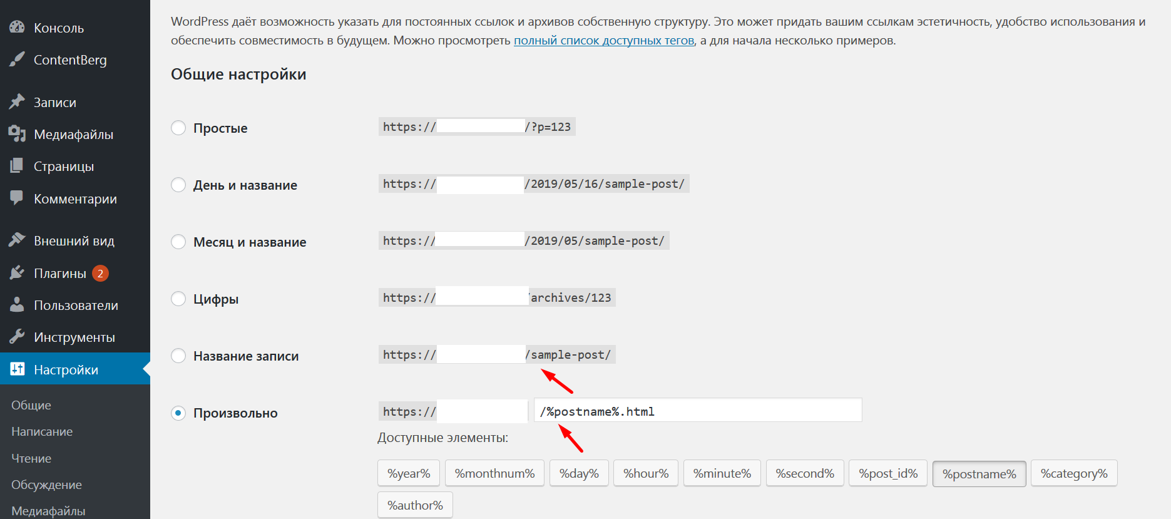The height and width of the screenshot is (519, 1171).
Task: Insert the %category% tag button
Action: click(x=1073, y=473)
